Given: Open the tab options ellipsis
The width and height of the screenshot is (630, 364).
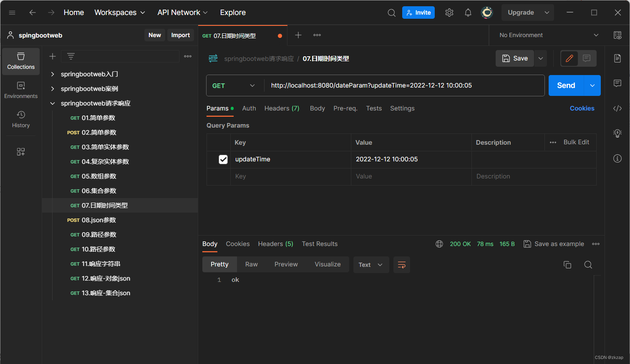Looking at the screenshot, I should pos(317,35).
